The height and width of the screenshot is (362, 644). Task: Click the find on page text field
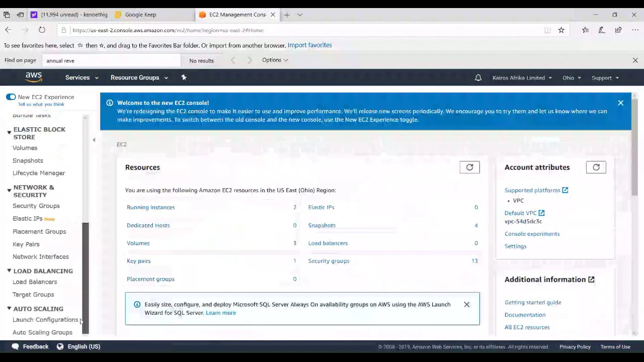pos(111,60)
